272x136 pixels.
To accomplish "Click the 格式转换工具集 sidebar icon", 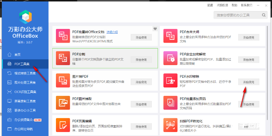I will [9, 73].
